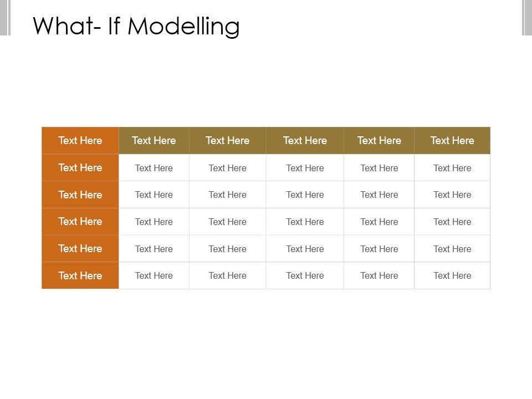Select the second olive column header cell
532x399 pixels.
click(227, 141)
